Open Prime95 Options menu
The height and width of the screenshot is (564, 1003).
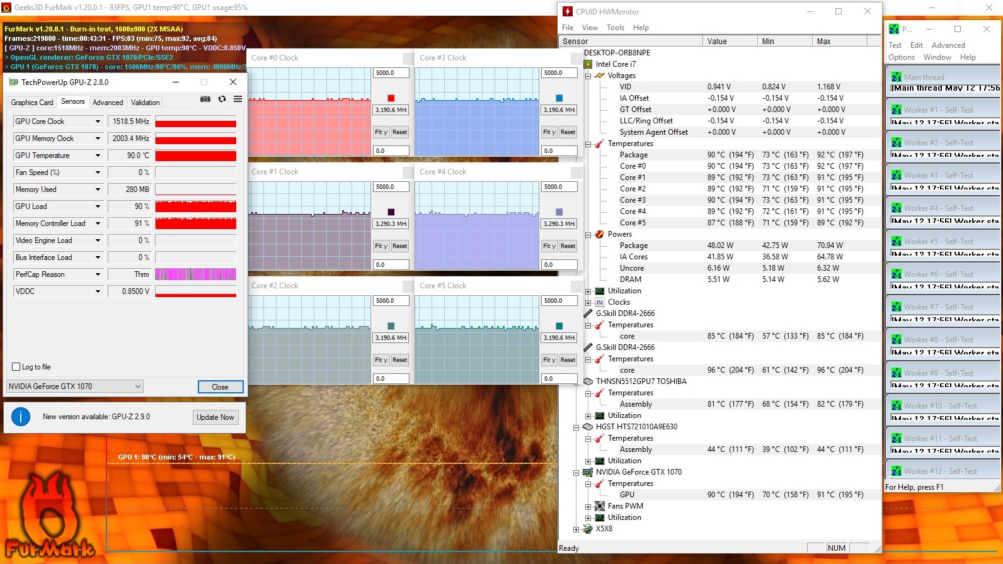coord(902,57)
